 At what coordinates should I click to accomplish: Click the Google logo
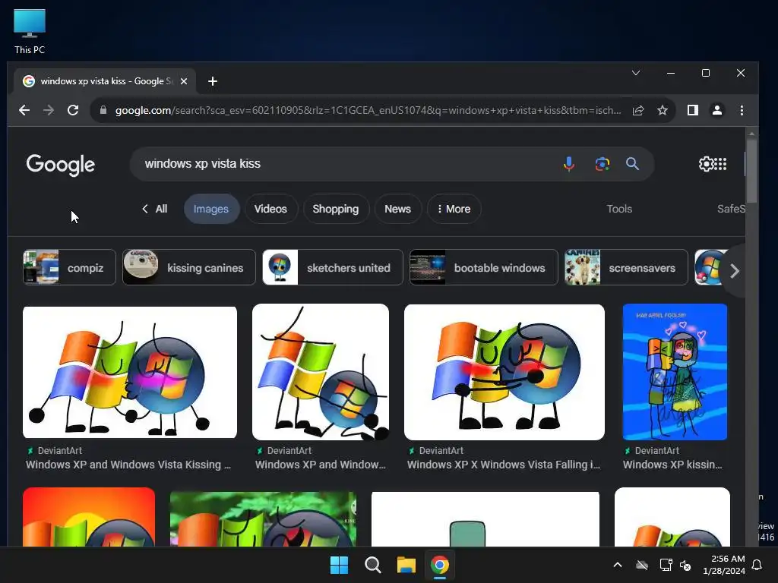tap(61, 165)
